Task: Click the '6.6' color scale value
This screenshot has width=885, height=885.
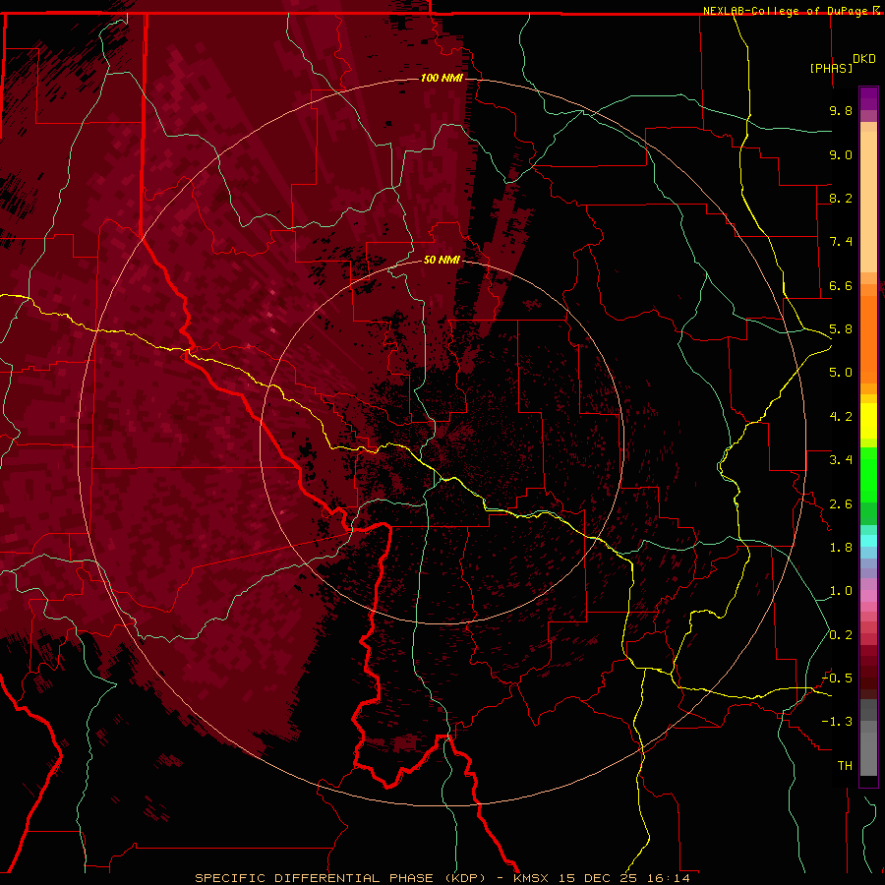Action: (841, 285)
